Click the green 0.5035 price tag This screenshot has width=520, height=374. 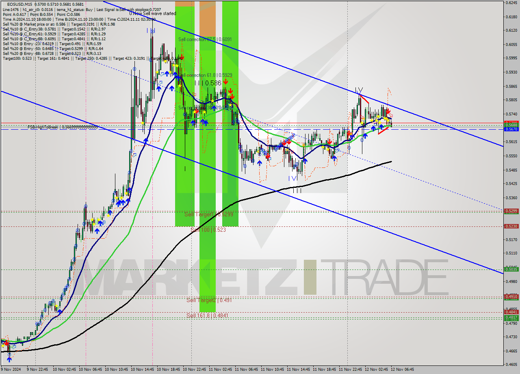511,269
